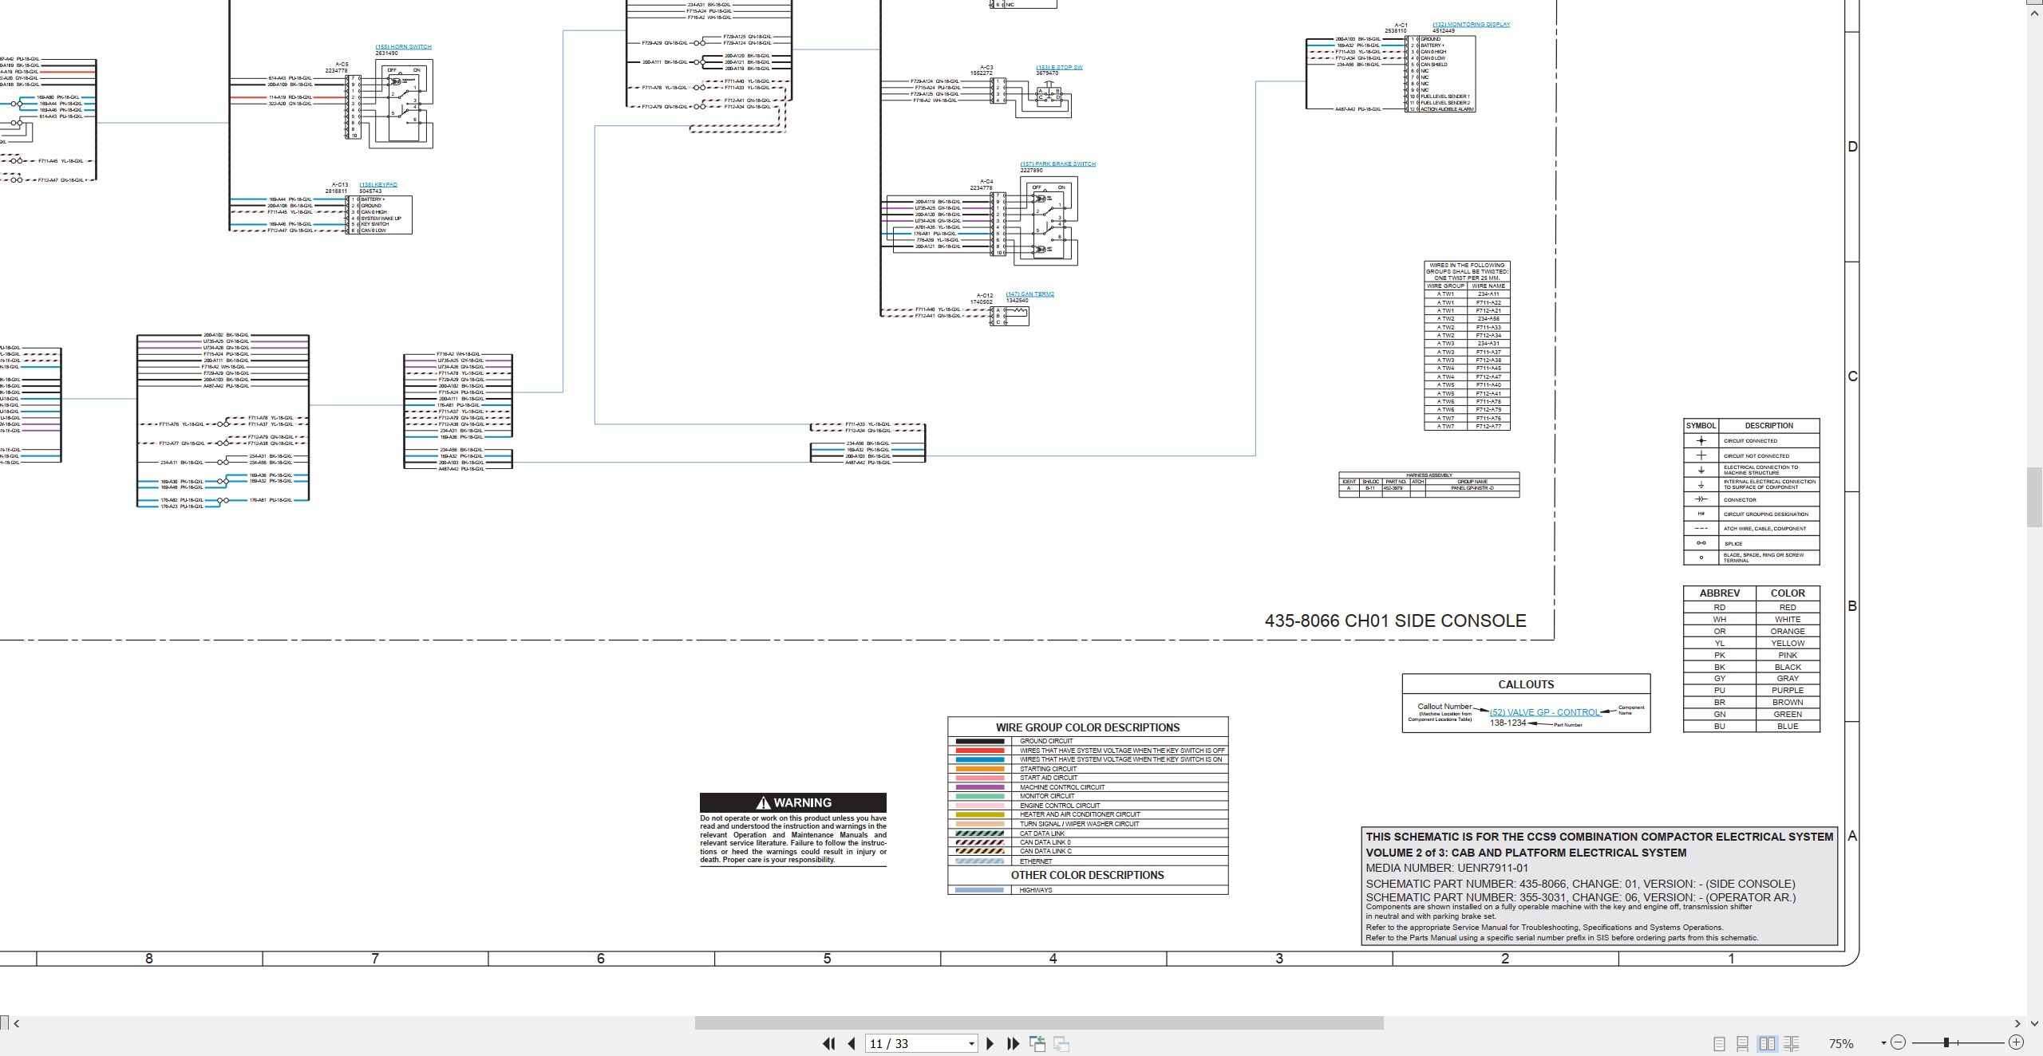This screenshot has height=1056, width=2043.
Task: Click the FUEL LEVEL SENDER 1 pin label
Action: click(1445, 97)
